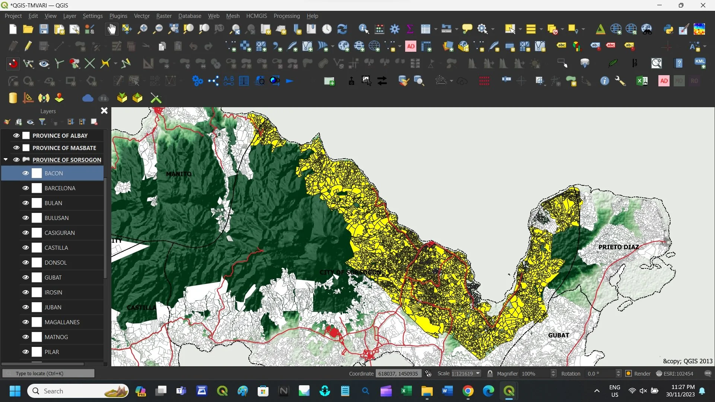Screen dimensions: 715x402
Task: Open the Processing menu
Action: (286, 16)
